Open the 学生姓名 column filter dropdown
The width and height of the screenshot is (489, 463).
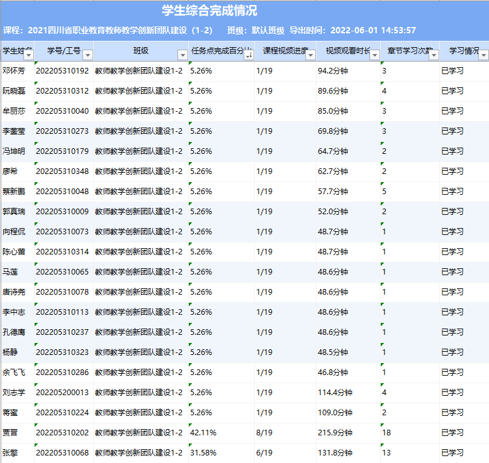click(x=28, y=55)
